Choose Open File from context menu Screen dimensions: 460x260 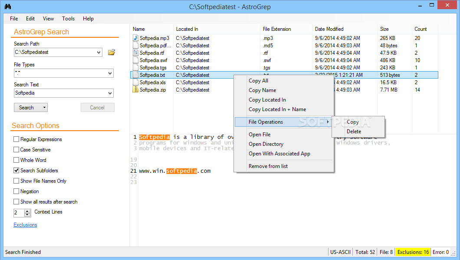coord(284,135)
